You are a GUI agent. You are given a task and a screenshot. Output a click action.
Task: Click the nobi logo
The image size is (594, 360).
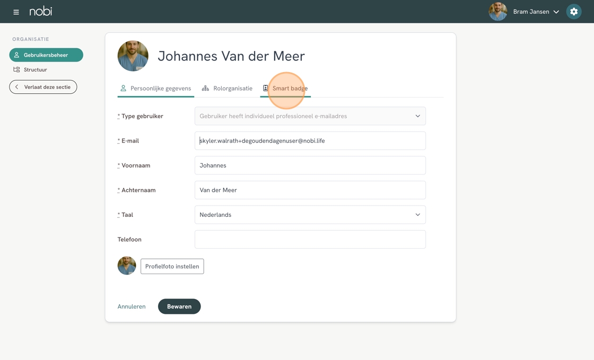pyautogui.click(x=41, y=11)
